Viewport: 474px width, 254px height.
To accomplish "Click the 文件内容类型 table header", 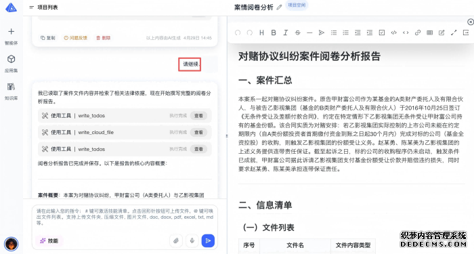I will tap(353, 245).
